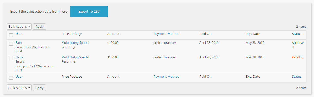
Task: Sort by the Status column header
Action: (297, 34)
